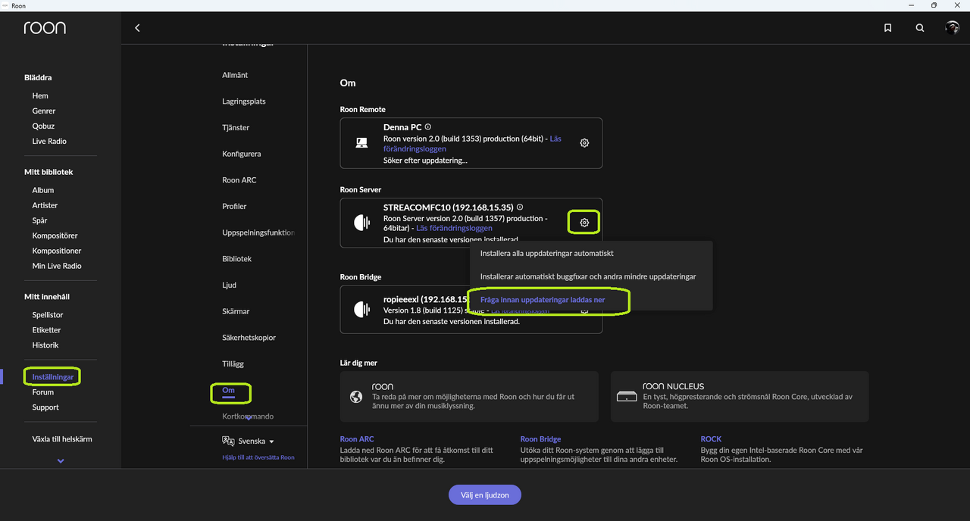This screenshot has width=970, height=521.
Task: Open Kompositörer library view
Action: tap(55, 236)
